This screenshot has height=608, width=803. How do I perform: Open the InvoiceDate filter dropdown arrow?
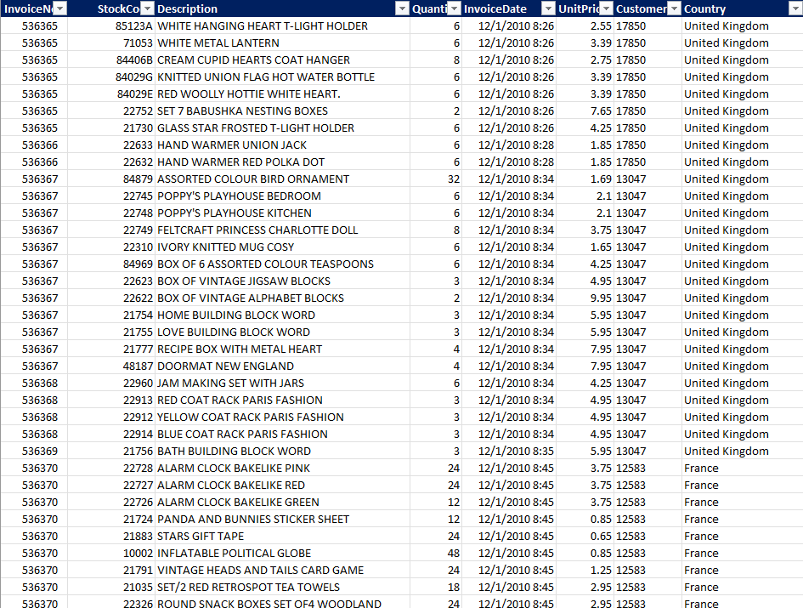coord(547,9)
